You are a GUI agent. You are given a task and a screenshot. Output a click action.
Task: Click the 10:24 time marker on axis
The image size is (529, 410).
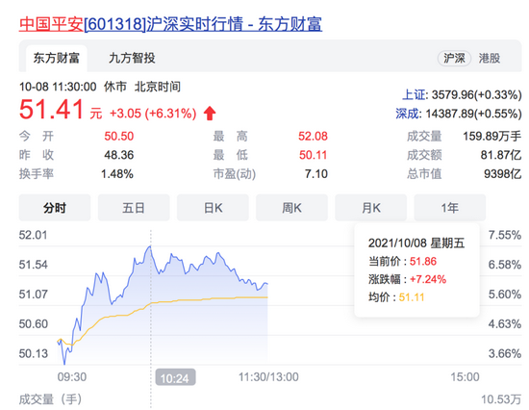point(175,377)
